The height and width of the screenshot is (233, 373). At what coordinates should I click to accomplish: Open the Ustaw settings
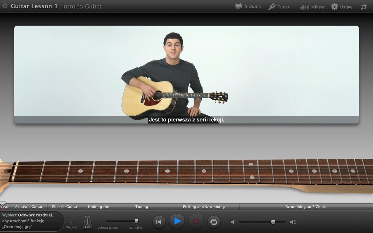(342, 7)
